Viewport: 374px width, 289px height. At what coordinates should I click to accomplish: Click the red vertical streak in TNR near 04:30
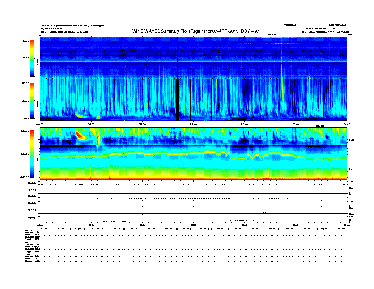(x=98, y=140)
